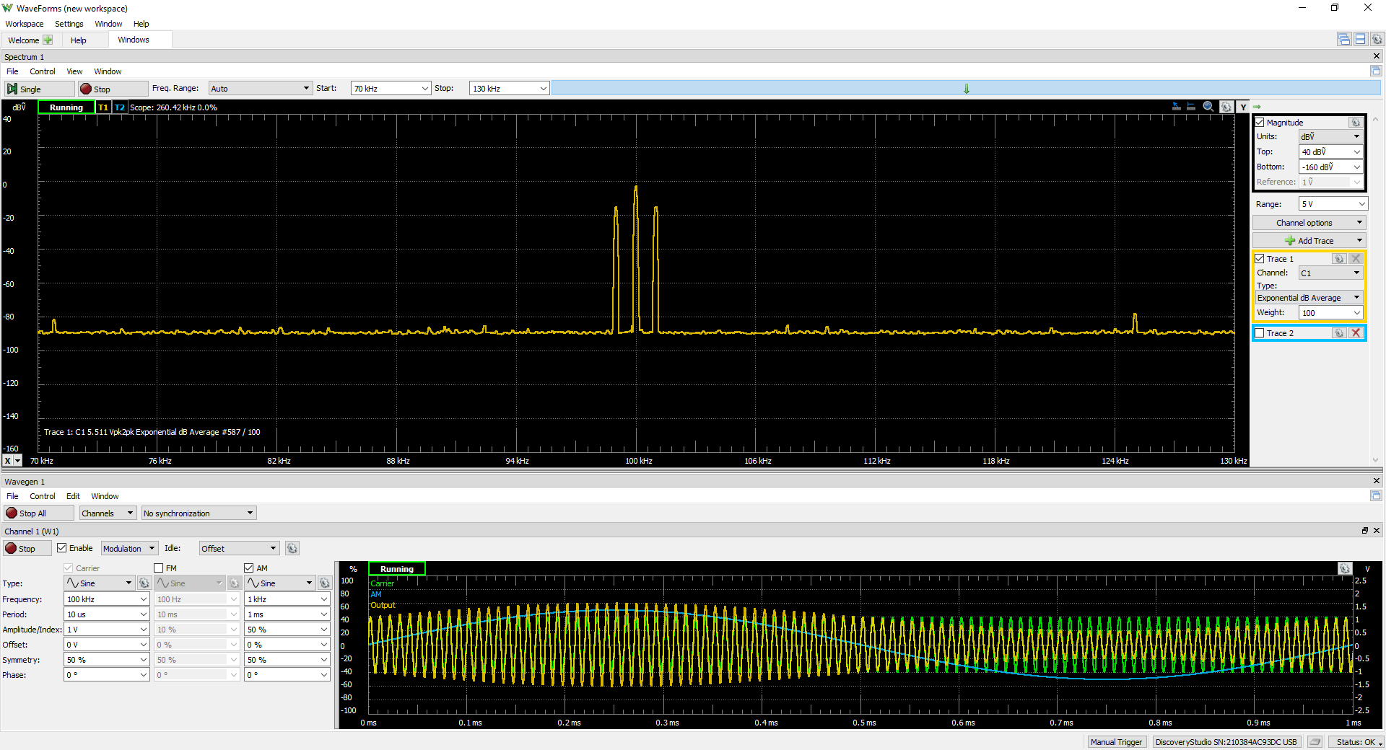Image resolution: width=1386 pixels, height=750 pixels.
Task: Click the Y cursors button on Spectrum plot
Action: click(x=1243, y=107)
